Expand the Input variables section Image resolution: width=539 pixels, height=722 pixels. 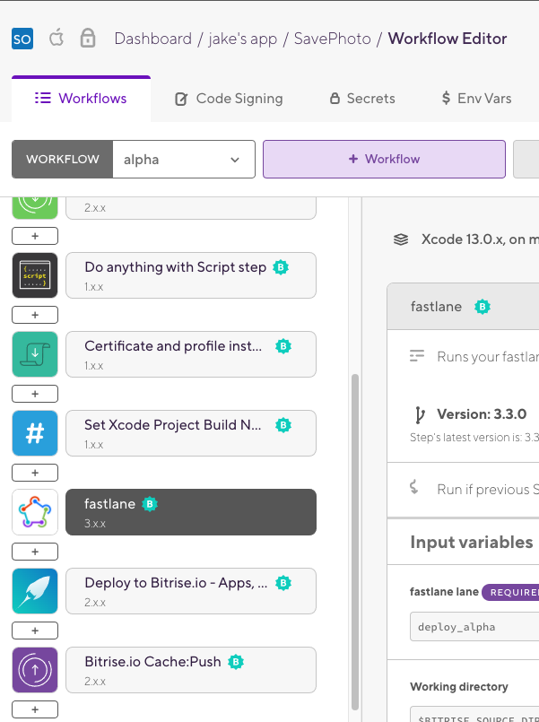coord(472,543)
